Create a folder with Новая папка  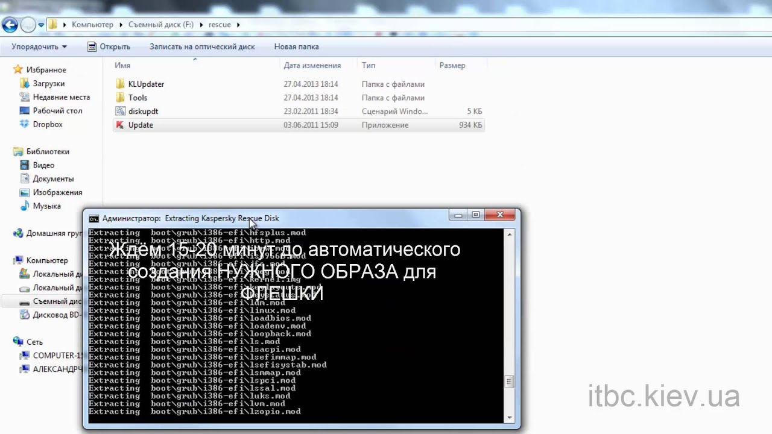[x=296, y=46]
